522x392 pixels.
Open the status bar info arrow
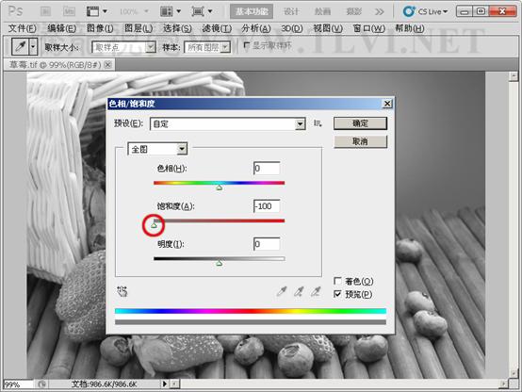click(x=165, y=384)
